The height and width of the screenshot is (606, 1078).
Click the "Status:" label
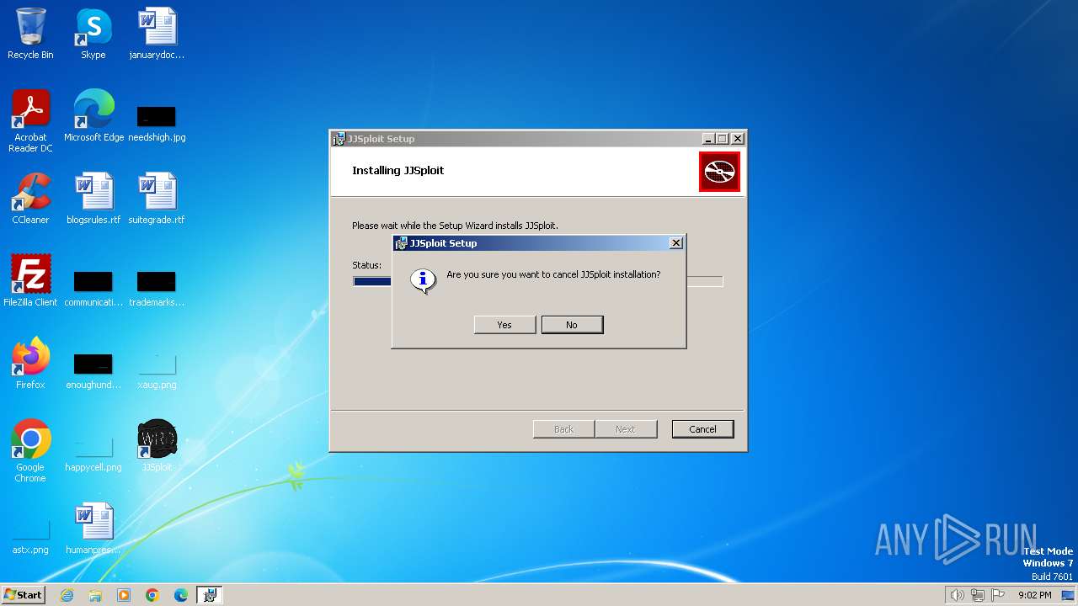coord(366,265)
